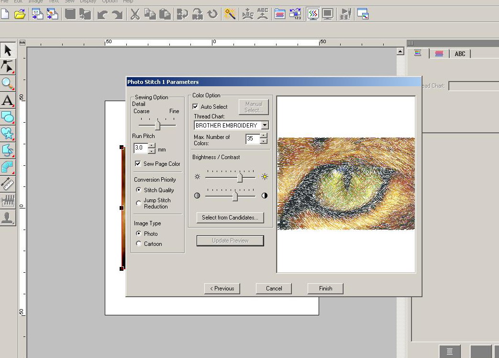499x358 pixels.
Task: Select the Zoom magnifier tool
Action: point(8,83)
